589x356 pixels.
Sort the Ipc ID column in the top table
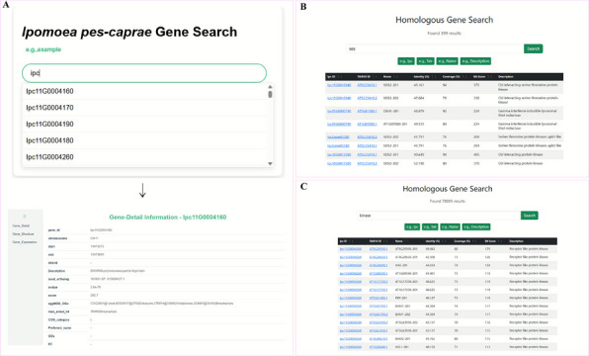(331, 77)
